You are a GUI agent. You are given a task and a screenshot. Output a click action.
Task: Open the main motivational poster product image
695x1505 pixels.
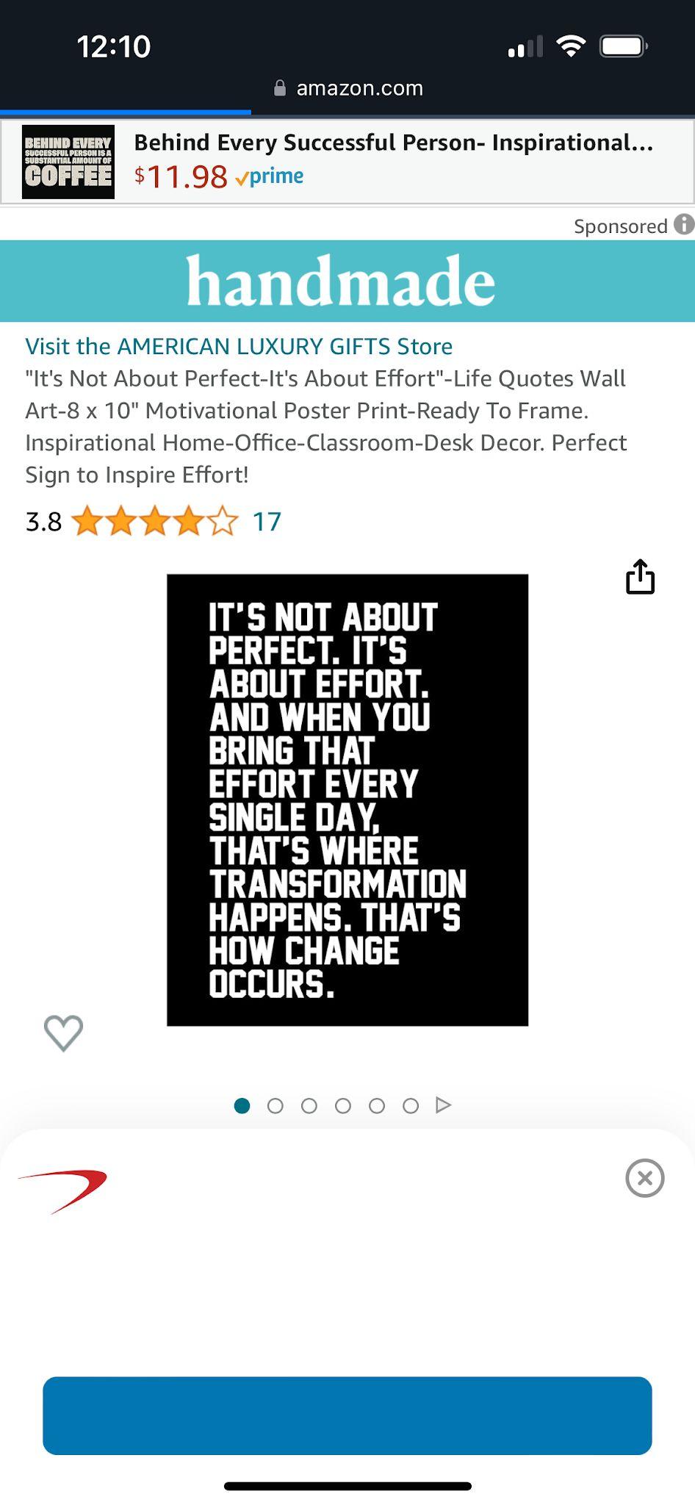pyautogui.click(x=347, y=800)
